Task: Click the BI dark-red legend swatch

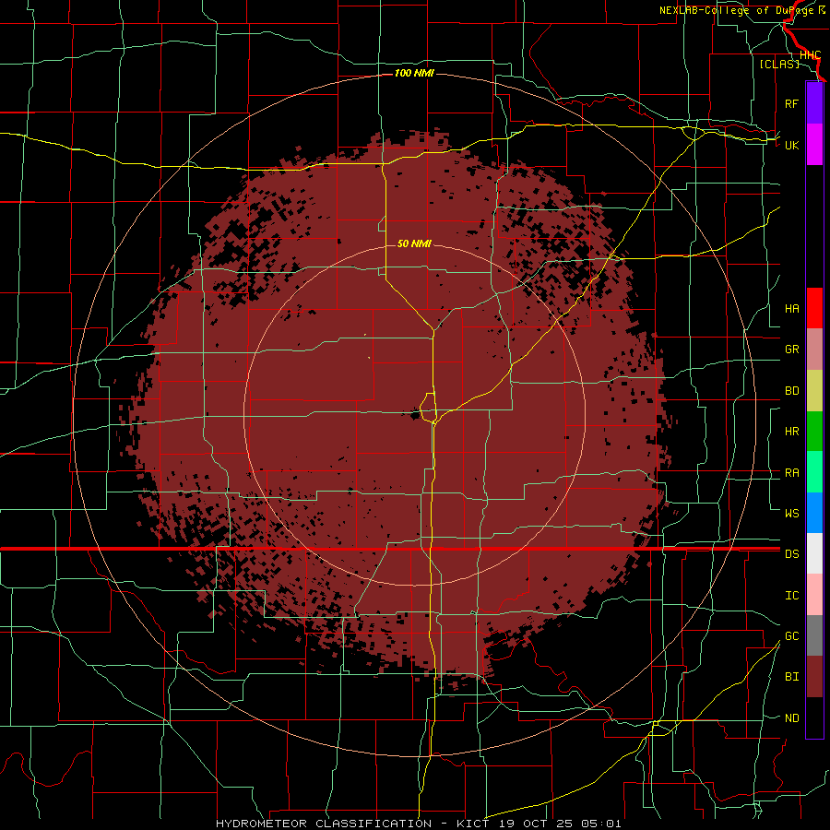Action: pos(814,677)
